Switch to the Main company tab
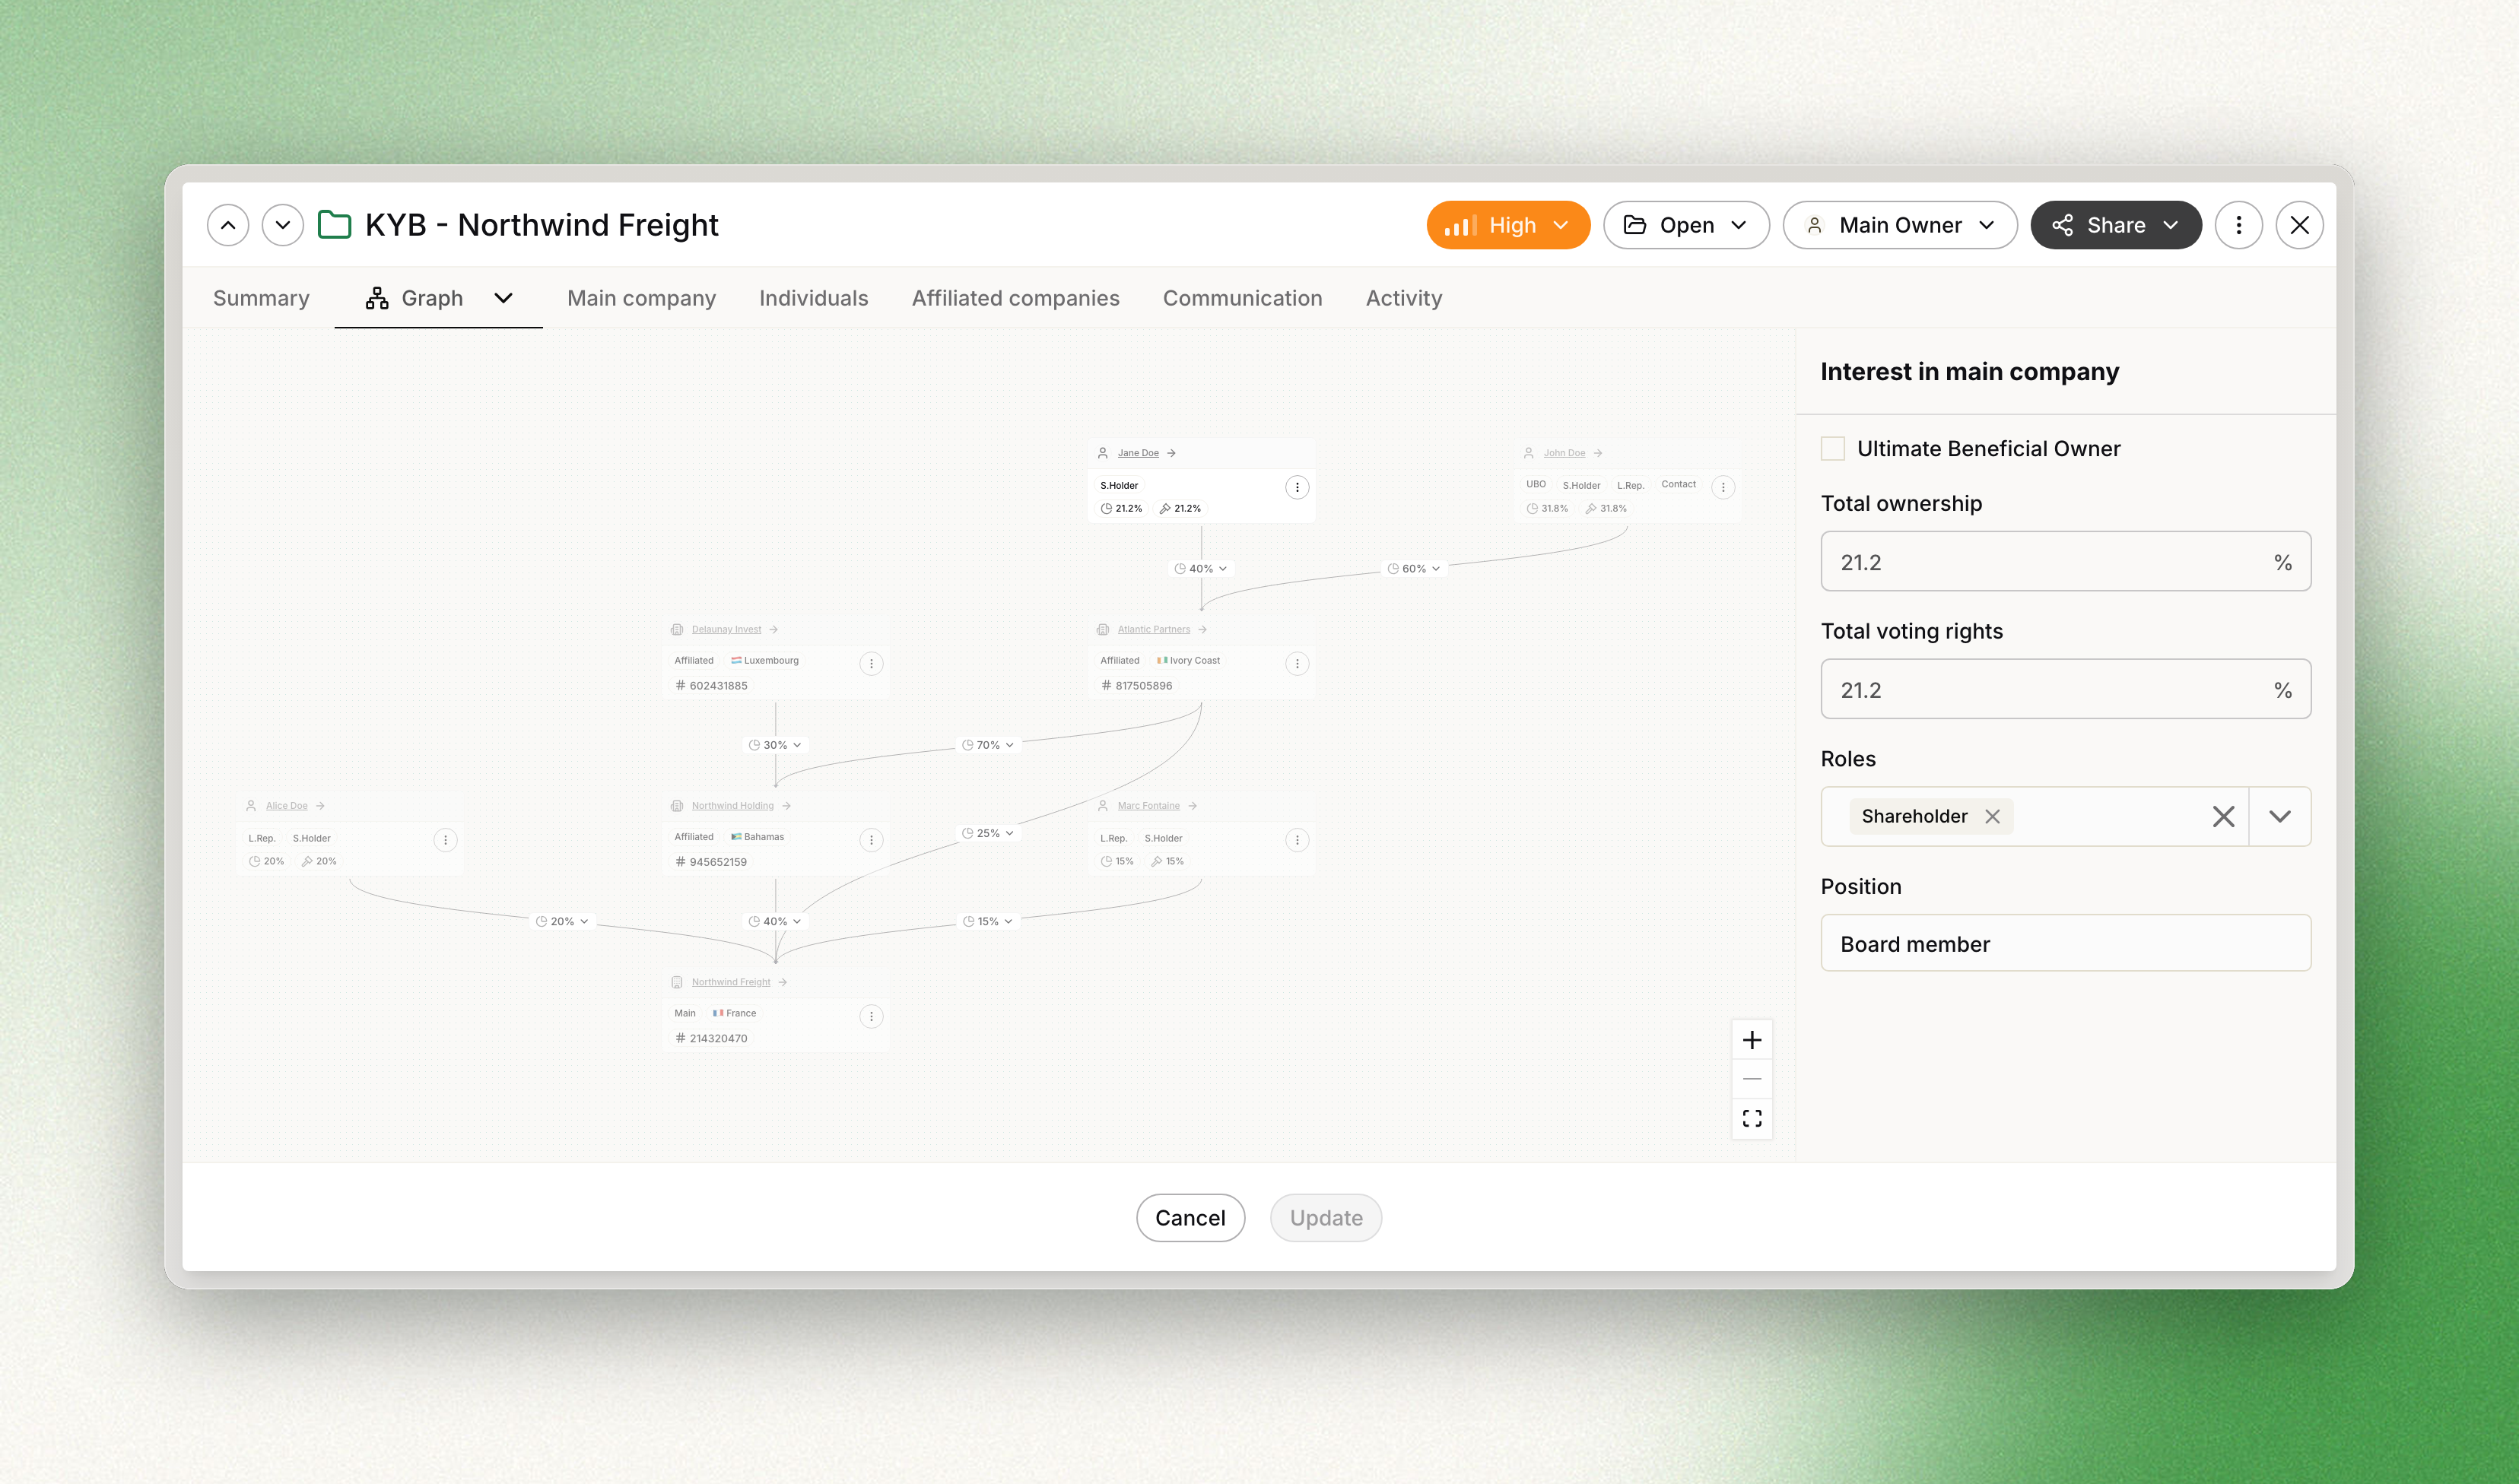This screenshot has height=1484, width=2519. 641,298
